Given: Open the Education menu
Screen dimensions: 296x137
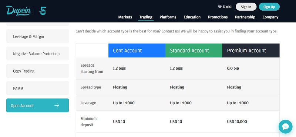Looking at the screenshot, I should point(192,17).
